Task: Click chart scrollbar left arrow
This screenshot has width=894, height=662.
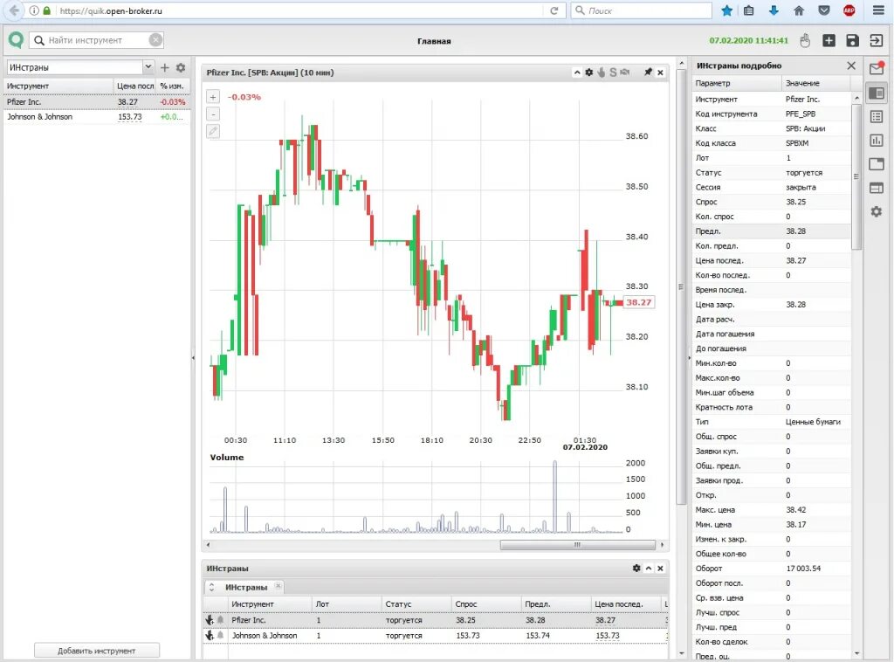Action: tap(208, 545)
